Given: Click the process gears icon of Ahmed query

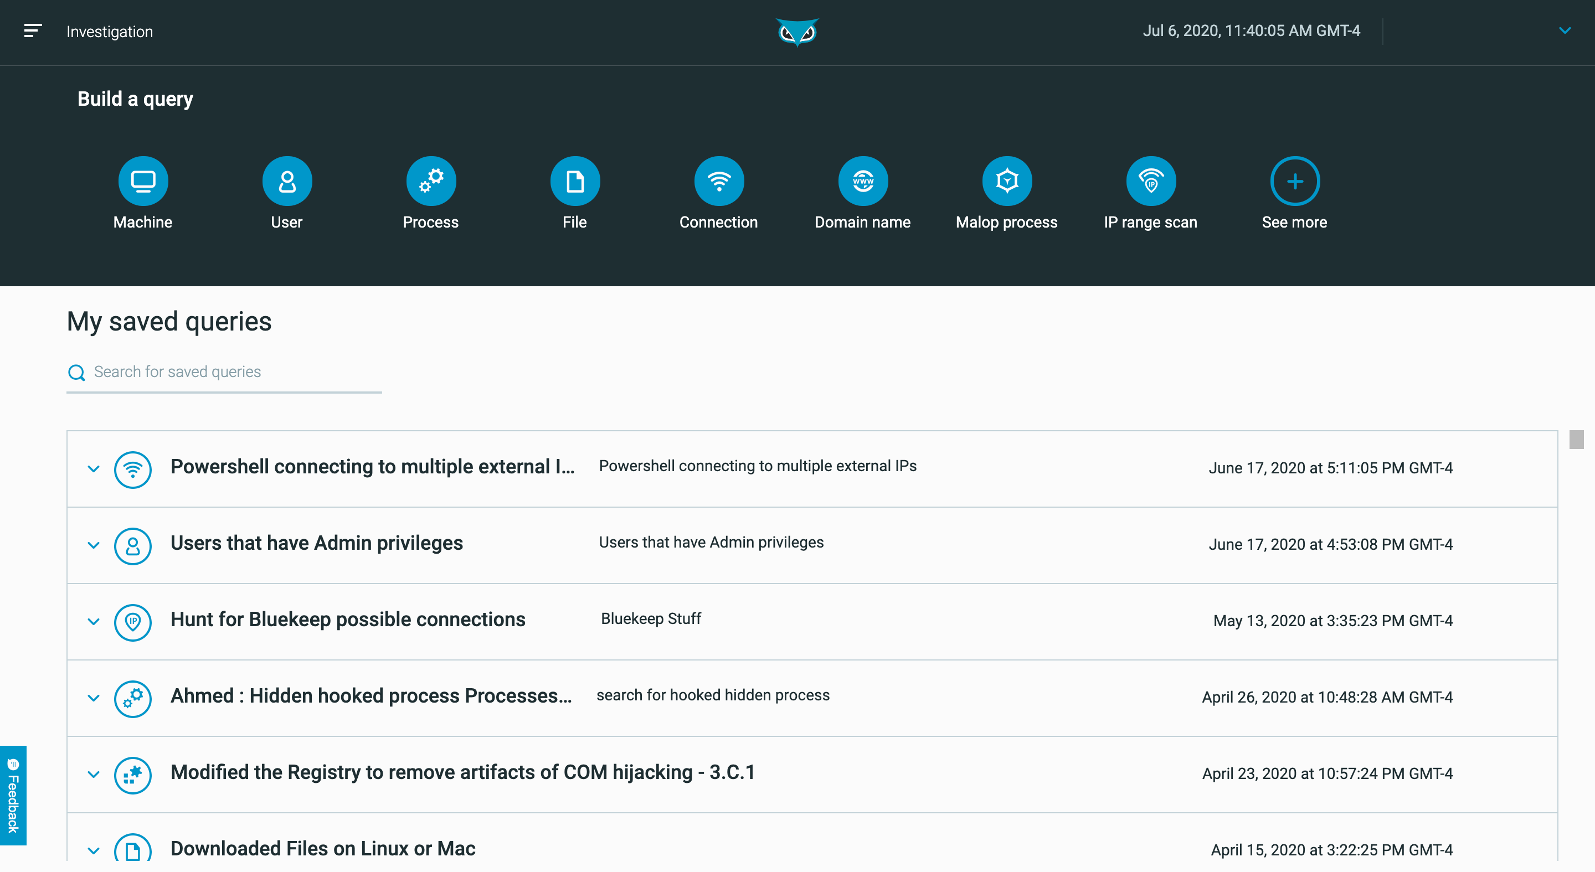Looking at the screenshot, I should pos(132,699).
